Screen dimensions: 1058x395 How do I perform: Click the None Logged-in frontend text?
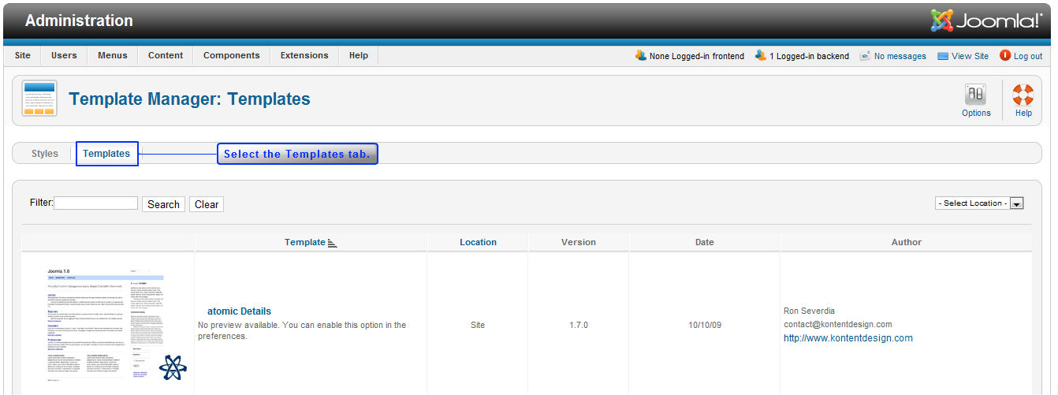[697, 56]
